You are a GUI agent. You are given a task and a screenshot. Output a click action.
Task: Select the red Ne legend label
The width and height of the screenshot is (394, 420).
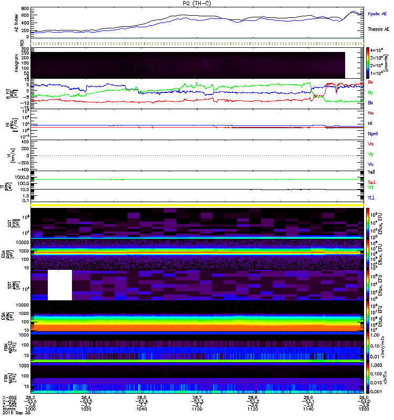[x=371, y=113]
